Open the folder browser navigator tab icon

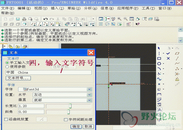11,47
